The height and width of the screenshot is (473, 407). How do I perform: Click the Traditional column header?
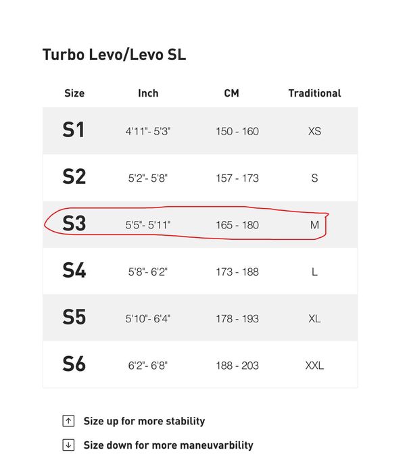[x=314, y=93]
